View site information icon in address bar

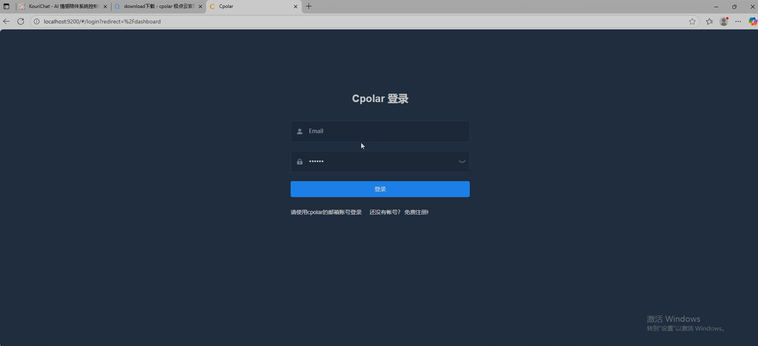[37, 21]
